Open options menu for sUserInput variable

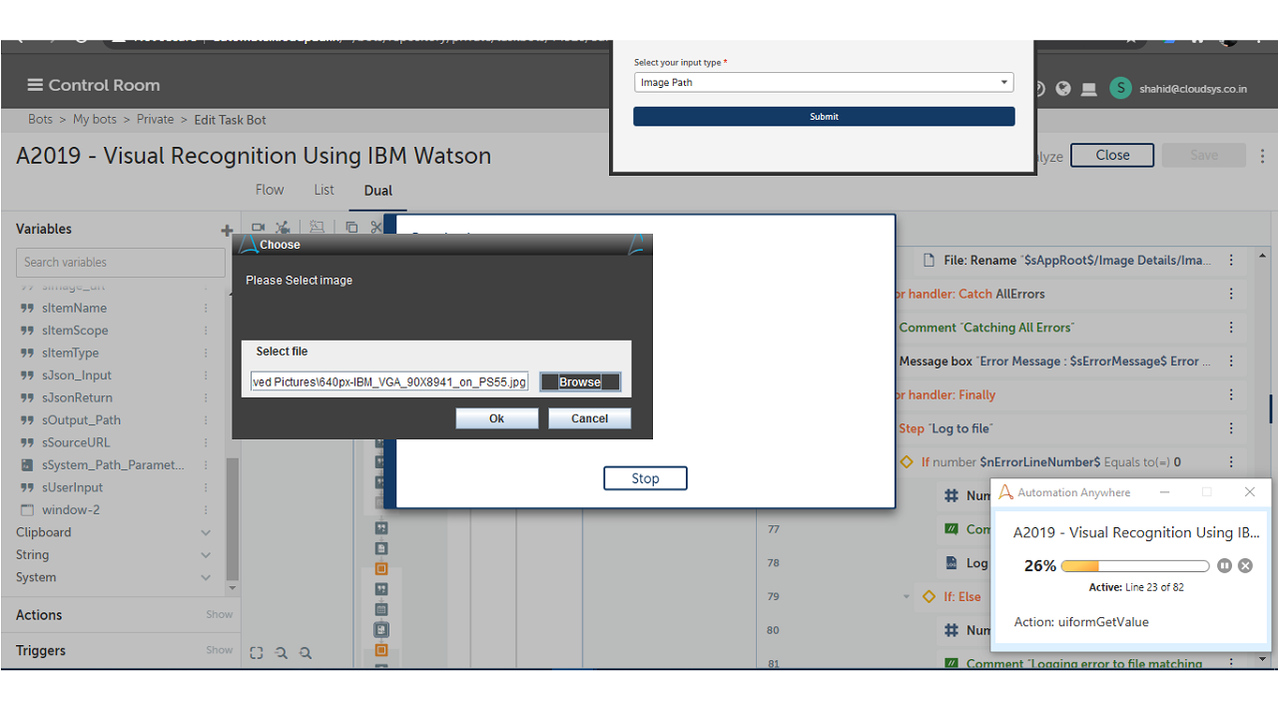pos(207,487)
